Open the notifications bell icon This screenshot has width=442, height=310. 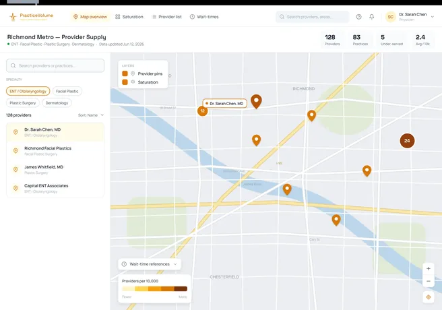tap(372, 17)
